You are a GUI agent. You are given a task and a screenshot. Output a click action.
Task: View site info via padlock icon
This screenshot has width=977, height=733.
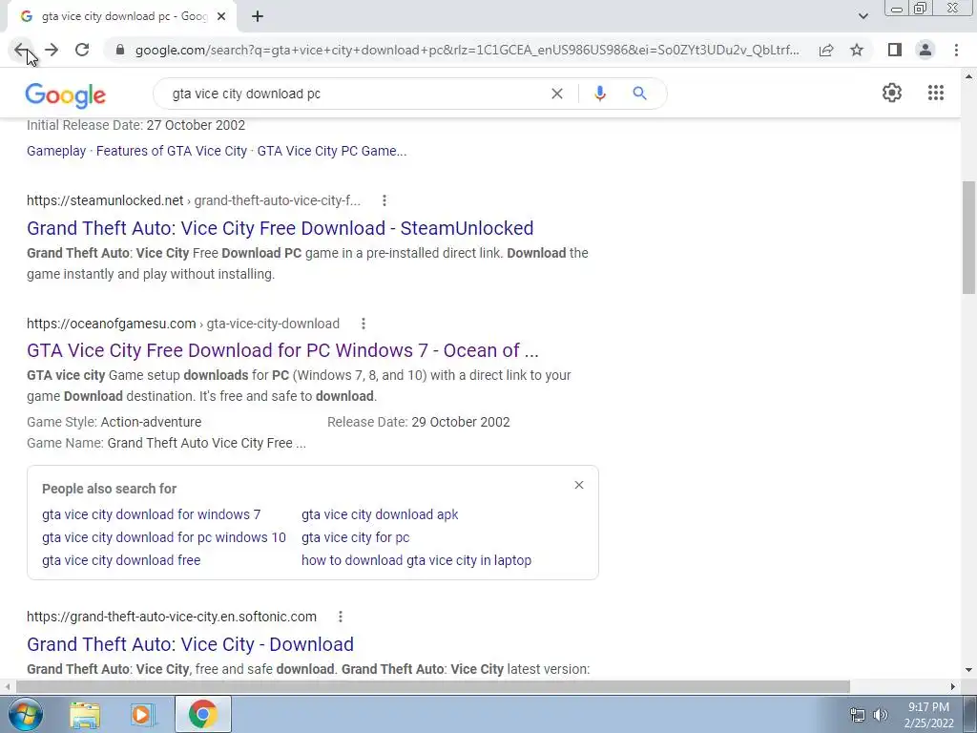tap(120, 50)
